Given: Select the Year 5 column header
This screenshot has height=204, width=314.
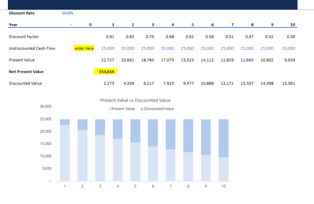Looking at the screenshot, I should pyautogui.click(x=192, y=24).
